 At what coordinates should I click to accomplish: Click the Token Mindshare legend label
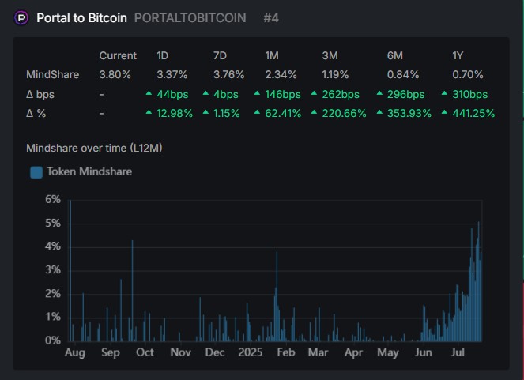tap(89, 171)
